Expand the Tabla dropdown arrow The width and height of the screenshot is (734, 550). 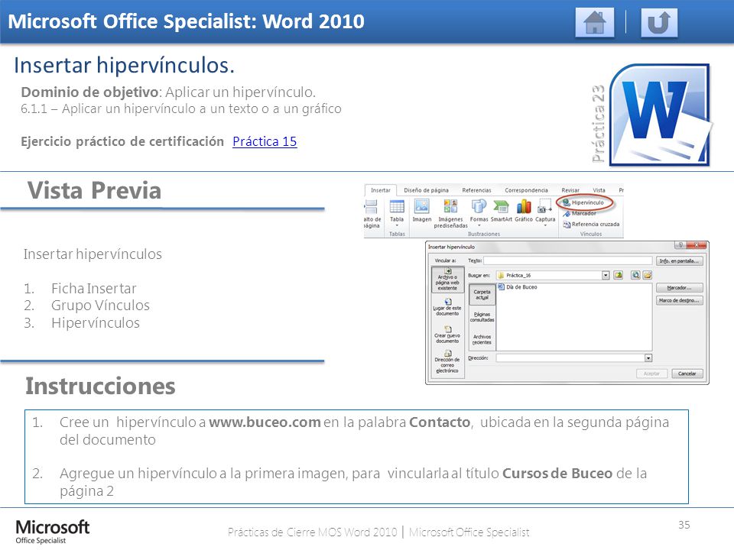coord(397,225)
